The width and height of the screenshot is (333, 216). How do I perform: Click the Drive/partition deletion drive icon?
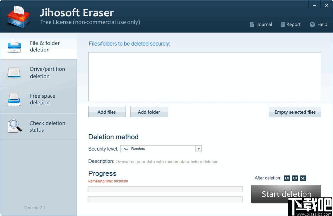(14, 73)
